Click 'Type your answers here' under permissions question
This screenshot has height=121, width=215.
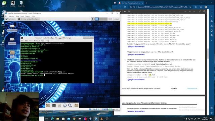tap(136, 54)
